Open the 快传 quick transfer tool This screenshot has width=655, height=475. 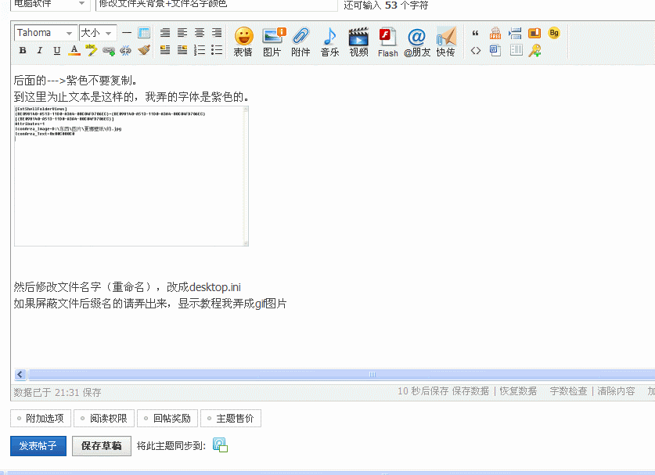[446, 41]
